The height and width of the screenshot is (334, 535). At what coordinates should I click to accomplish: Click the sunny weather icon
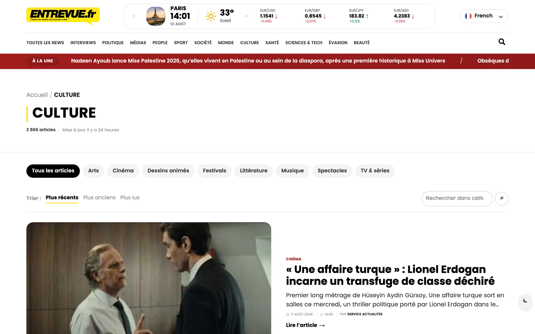pyautogui.click(x=211, y=16)
